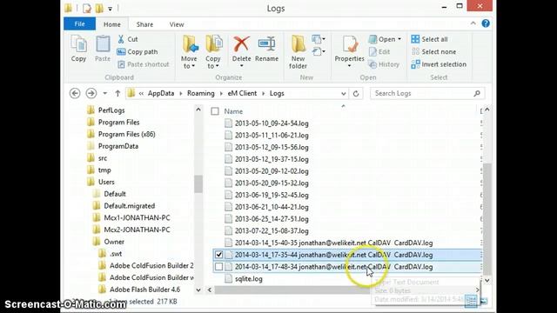Viewport: 557px width, 313px height.
Task: Select Program Files (x86) in tree
Action: (126, 134)
